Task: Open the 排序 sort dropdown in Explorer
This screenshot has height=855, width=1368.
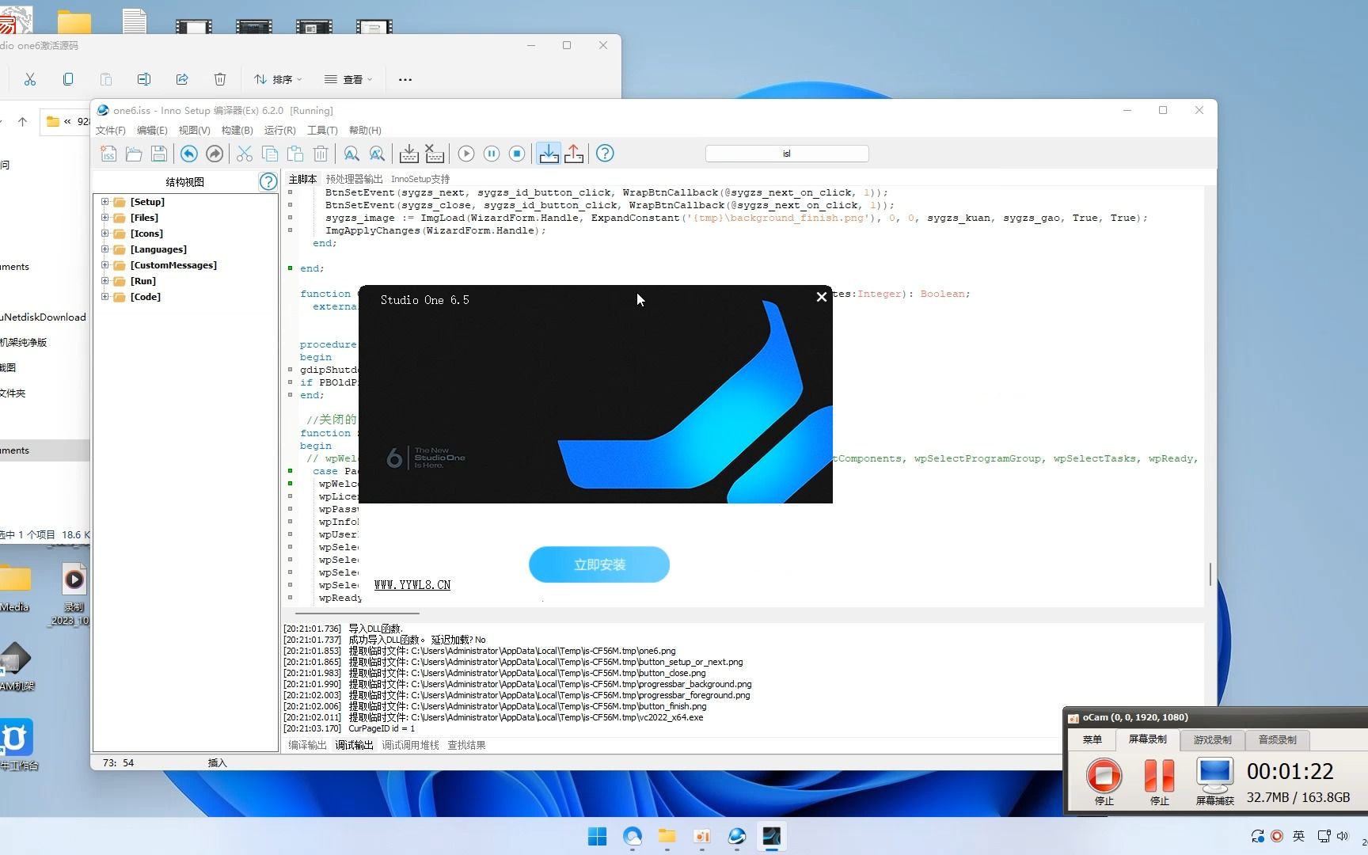Action: coord(278,79)
